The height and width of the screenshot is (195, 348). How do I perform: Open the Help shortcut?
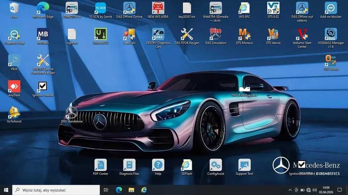click(158, 165)
